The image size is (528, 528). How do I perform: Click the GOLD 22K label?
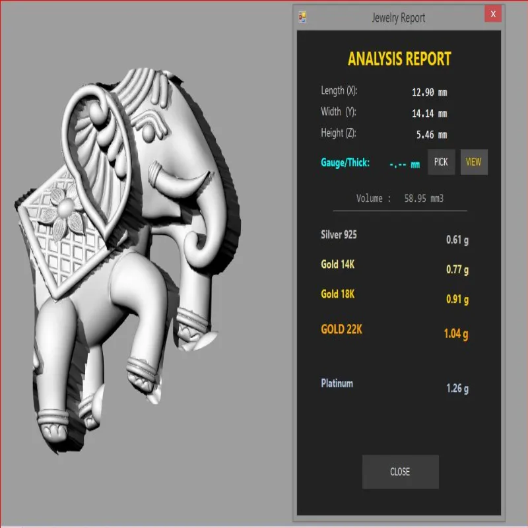[x=341, y=329]
